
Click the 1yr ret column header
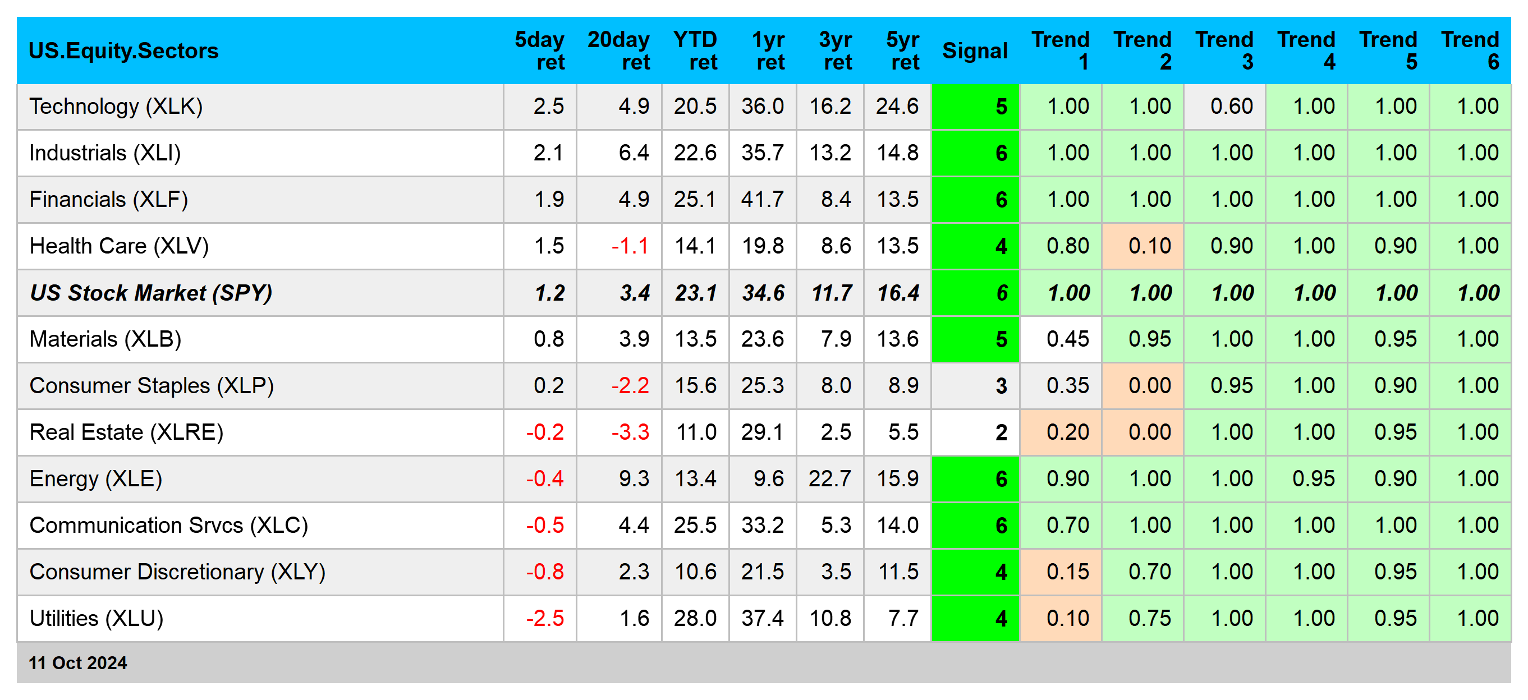[769, 51]
